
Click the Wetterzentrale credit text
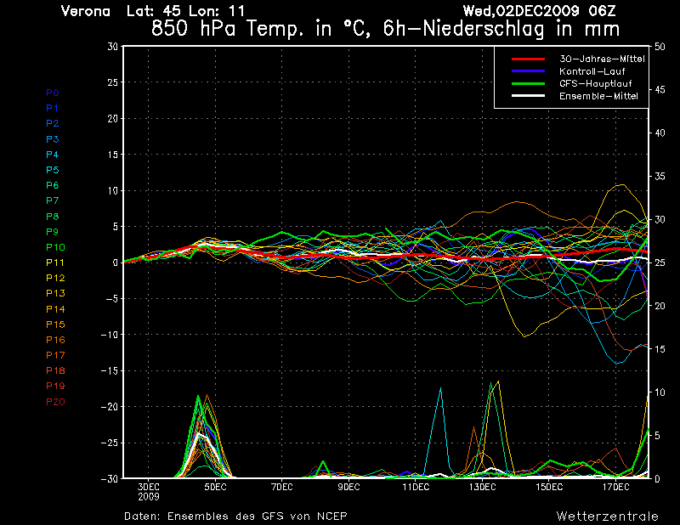coord(607,516)
